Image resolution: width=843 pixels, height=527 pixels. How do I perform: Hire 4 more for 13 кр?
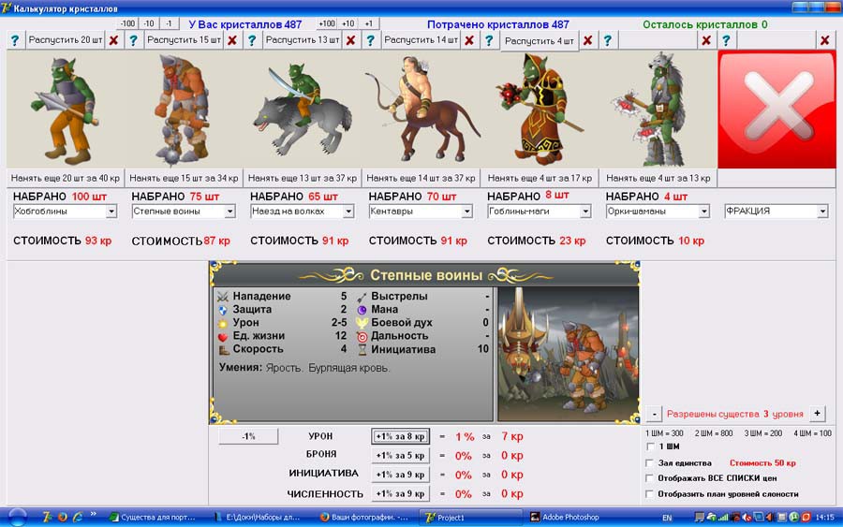coord(658,178)
